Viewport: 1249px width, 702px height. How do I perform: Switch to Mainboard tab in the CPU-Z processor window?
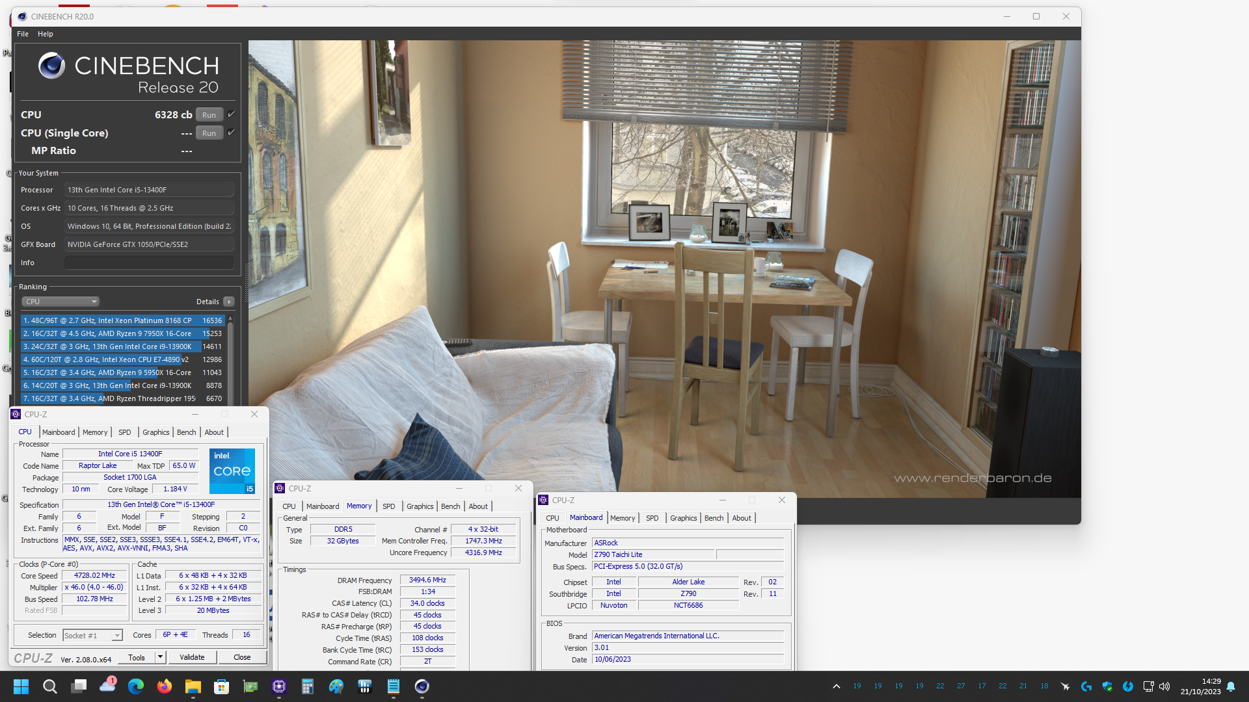tap(59, 432)
